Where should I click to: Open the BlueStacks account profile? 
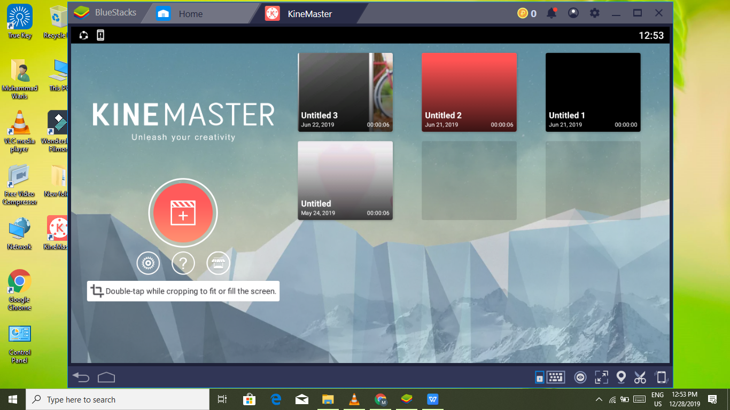click(x=573, y=13)
